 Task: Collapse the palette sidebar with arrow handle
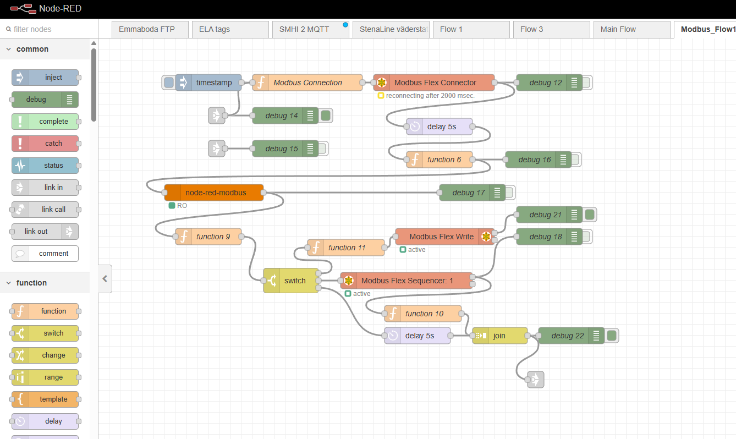105,279
